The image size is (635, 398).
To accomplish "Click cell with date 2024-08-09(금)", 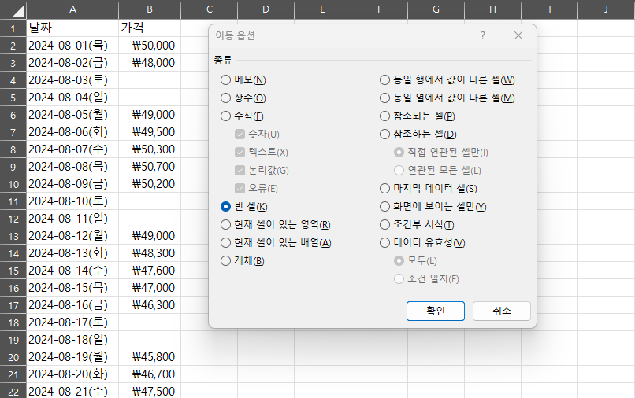I will 72,184.
